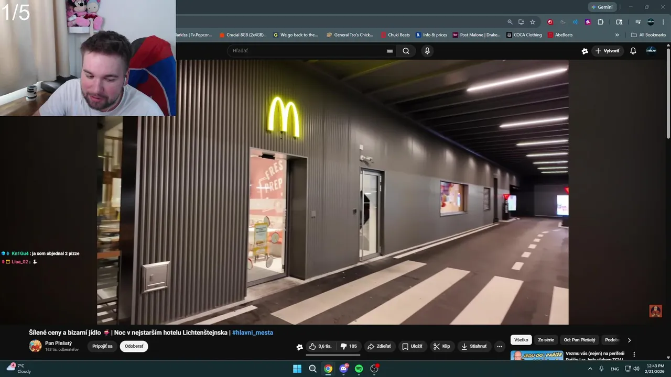Open Spotify from the taskbar
Screen dimensions: 671x377
359,369
